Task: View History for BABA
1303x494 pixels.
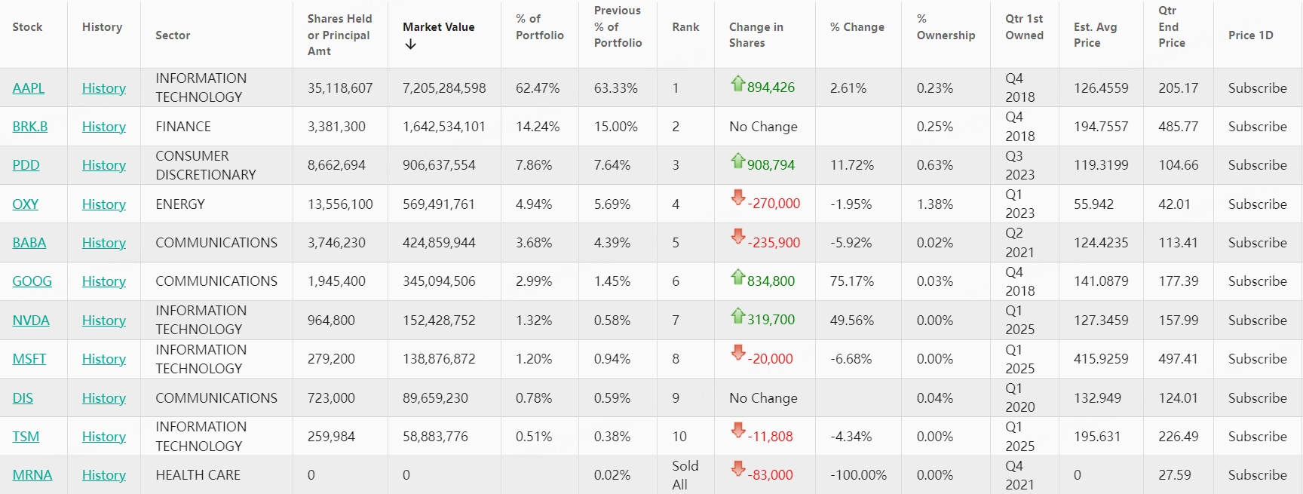Action: tap(104, 243)
